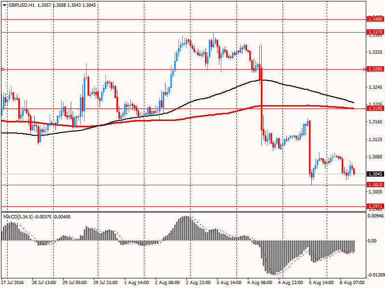The image size is (385, 288).
Task: Grab the left handle of the 1.3285 line
Action: pyautogui.click(x=2, y=70)
